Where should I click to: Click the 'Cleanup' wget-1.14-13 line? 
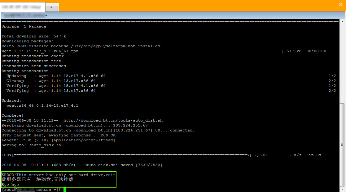click(51, 81)
